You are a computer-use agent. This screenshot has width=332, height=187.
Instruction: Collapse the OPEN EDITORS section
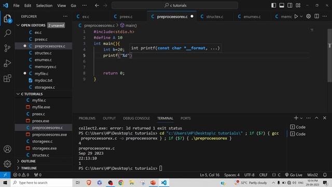tap(18, 25)
